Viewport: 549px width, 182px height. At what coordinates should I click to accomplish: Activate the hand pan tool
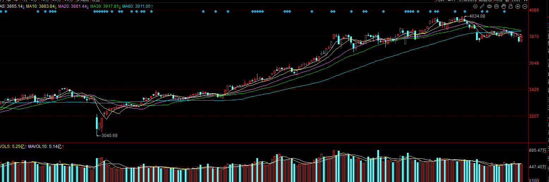[x=504, y=6]
